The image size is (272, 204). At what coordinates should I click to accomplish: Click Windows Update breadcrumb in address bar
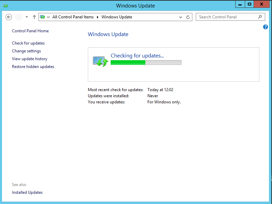[117, 17]
